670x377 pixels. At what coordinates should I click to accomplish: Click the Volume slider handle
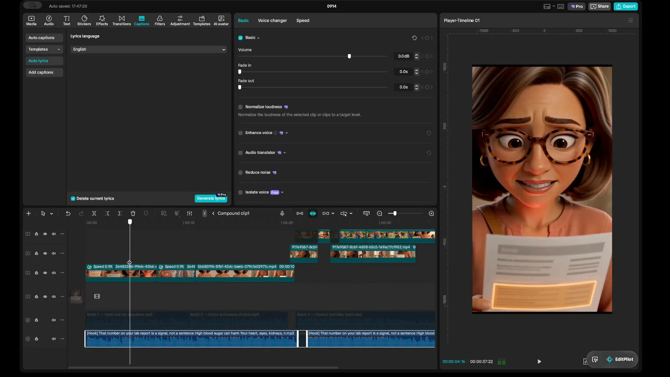[349, 56]
